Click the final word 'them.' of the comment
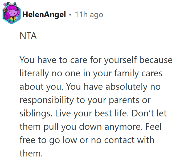This screenshot has height=161, width=180. coord(31,153)
